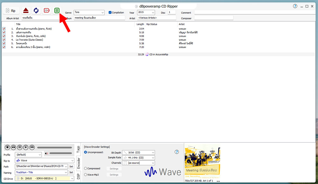Click the Rip button with disc icon
The width and height of the screenshot is (318, 184).
click(x=11, y=11)
